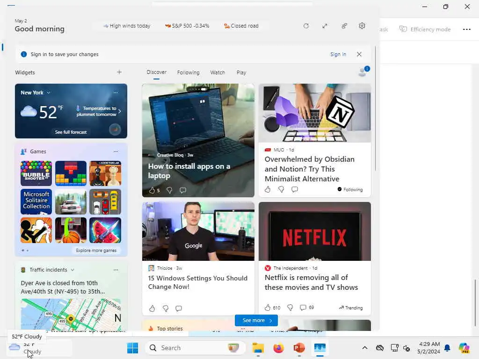Open temperatures to plummet tomorrow alert
The height and width of the screenshot is (359, 479).
click(x=98, y=111)
